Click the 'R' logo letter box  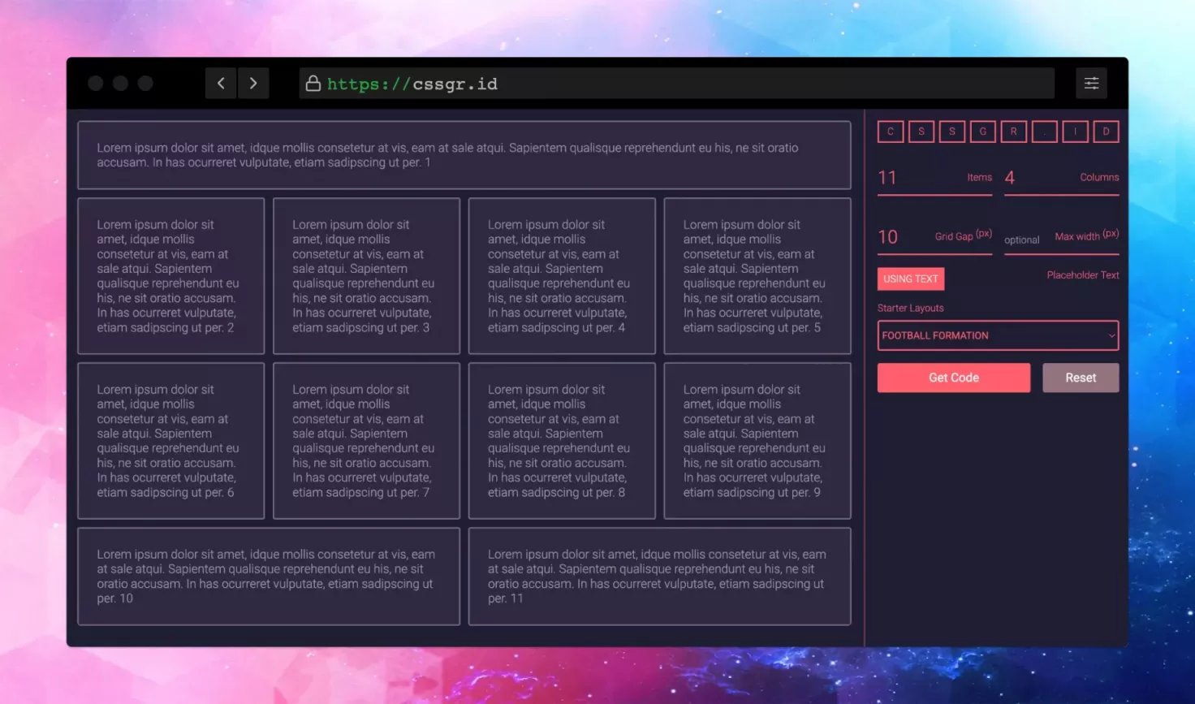point(1013,132)
